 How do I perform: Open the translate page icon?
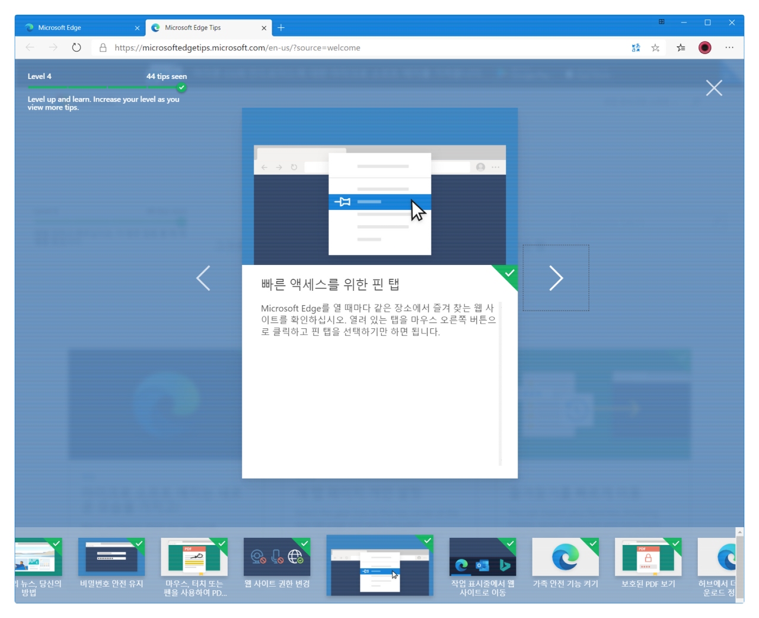point(636,48)
